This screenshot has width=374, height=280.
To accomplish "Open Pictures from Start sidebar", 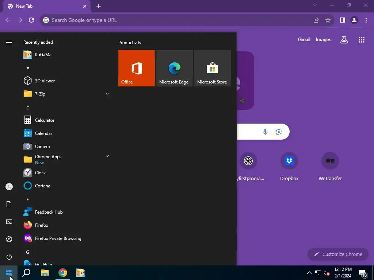I will coord(9,222).
